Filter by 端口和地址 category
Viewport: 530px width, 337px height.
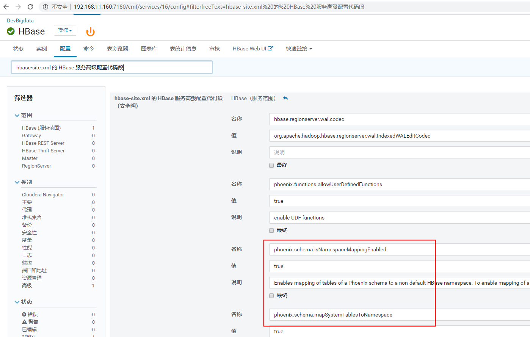pyautogui.click(x=34, y=270)
